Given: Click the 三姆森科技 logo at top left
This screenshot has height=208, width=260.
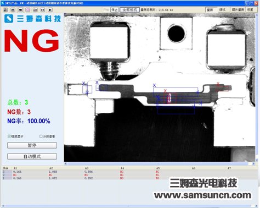Looking at the screenshot, I should [x=32, y=19].
